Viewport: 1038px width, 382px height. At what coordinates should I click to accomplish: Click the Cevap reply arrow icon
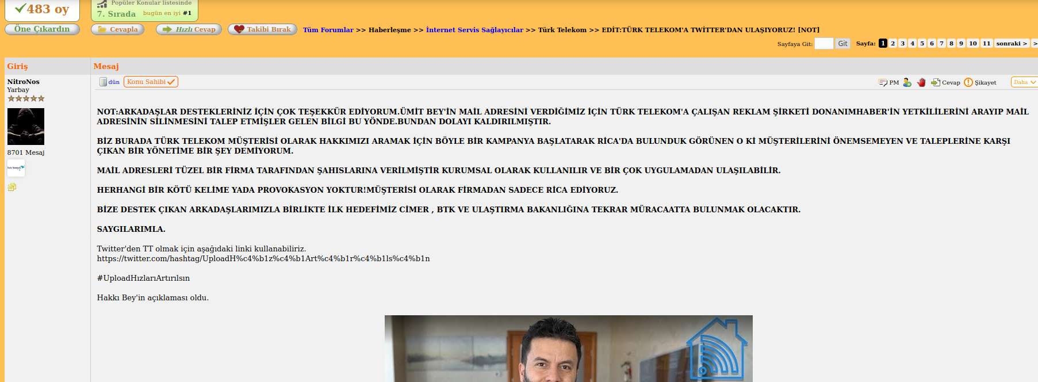(x=936, y=82)
